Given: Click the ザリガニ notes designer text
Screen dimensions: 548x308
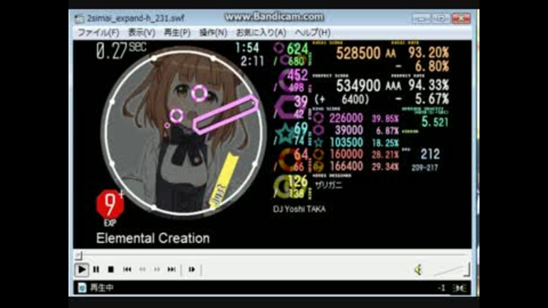Looking at the screenshot, I should (329, 185).
